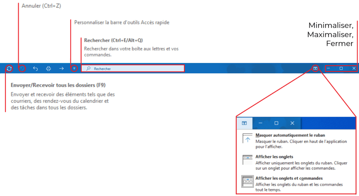Select "Afficher les onglets et commandes" option
359x196 pixels.
coord(289,178)
